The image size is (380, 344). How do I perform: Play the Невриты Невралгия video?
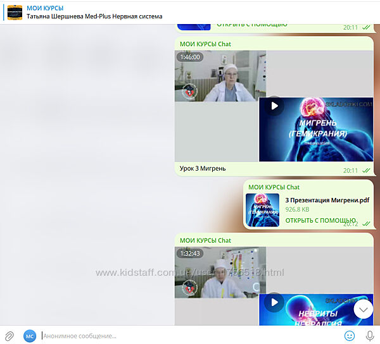point(274,302)
